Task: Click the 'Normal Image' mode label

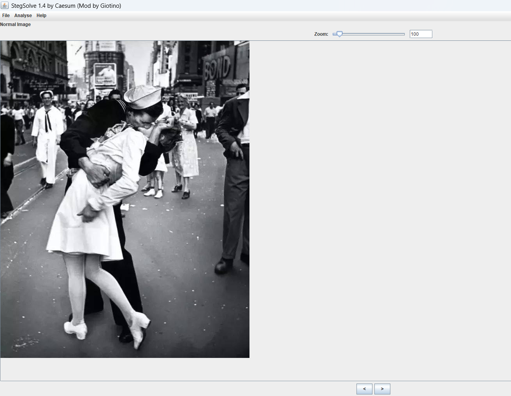Action: 16,24
